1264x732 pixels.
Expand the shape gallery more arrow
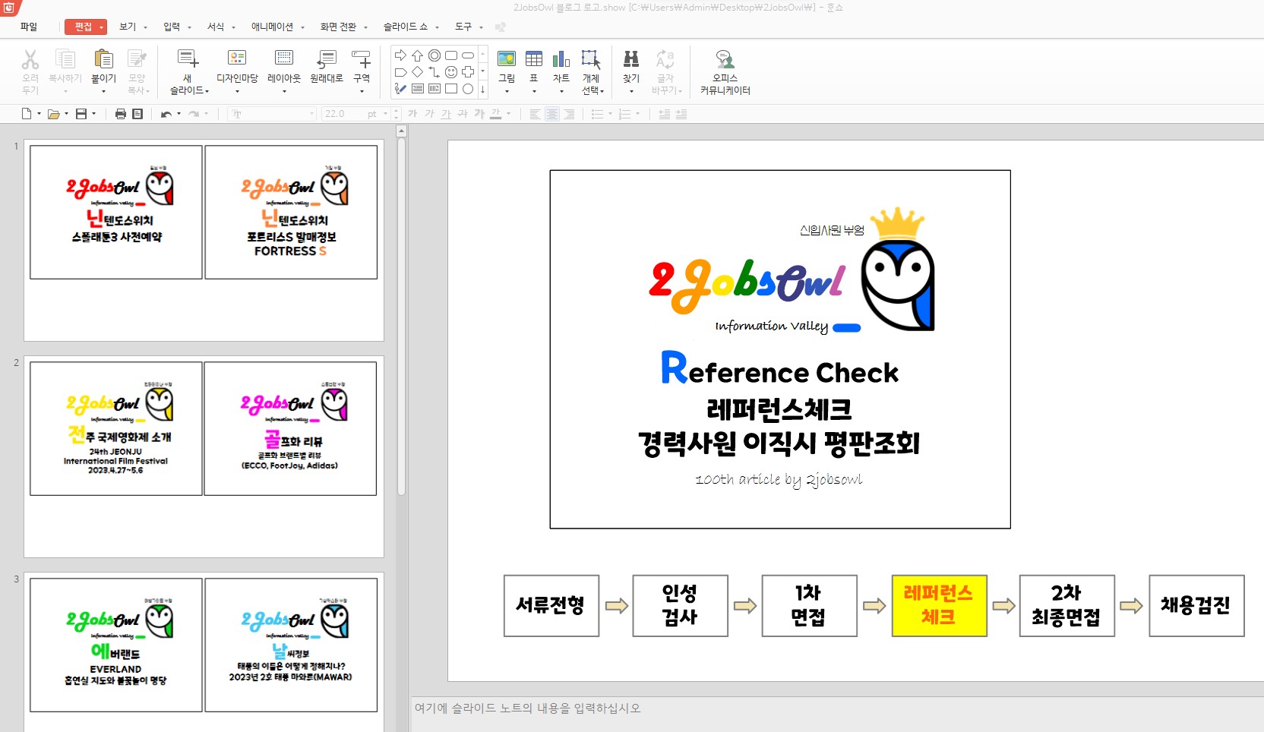click(x=482, y=89)
